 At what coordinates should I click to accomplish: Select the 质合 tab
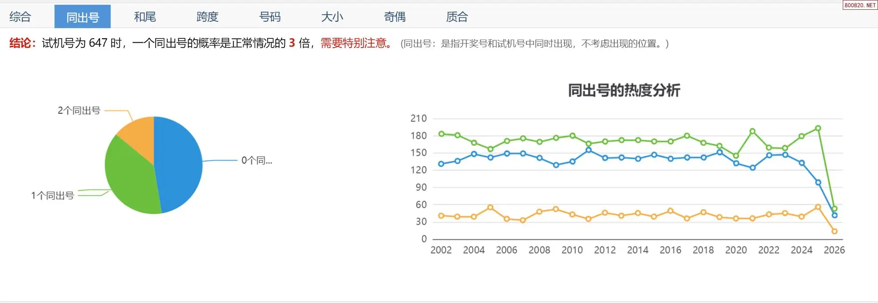pyautogui.click(x=457, y=17)
